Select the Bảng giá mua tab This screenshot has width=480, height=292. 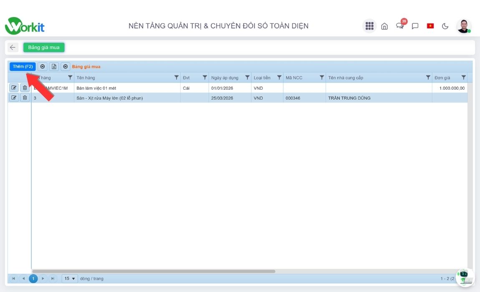[44, 48]
